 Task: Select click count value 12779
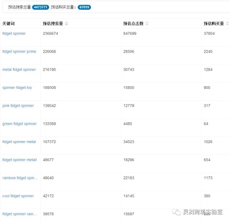pyautogui.click(x=129, y=106)
